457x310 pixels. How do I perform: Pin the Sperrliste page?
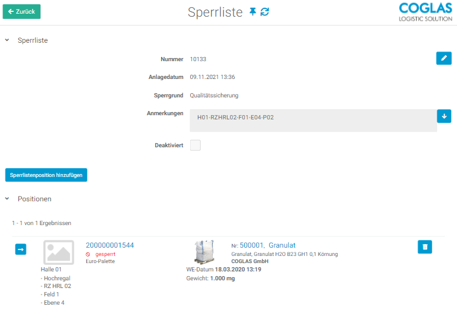pyautogui.click(x=253, y=12)
